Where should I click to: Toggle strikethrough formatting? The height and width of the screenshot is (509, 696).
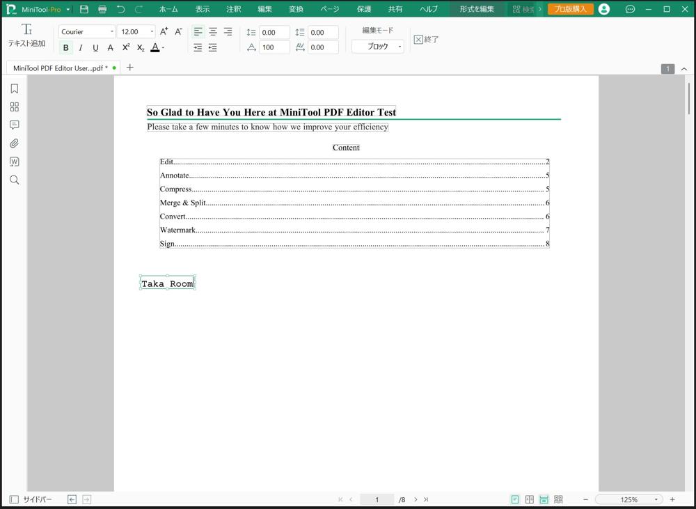111,47
